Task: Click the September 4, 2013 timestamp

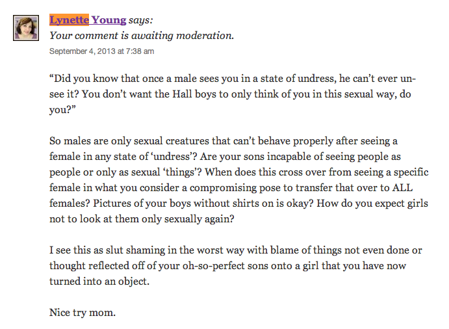Action: (101, 51)
